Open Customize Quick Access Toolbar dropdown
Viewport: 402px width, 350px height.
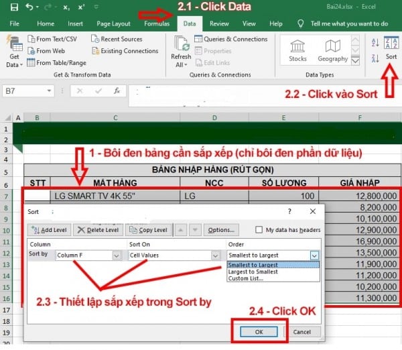(x=96, y=7)
